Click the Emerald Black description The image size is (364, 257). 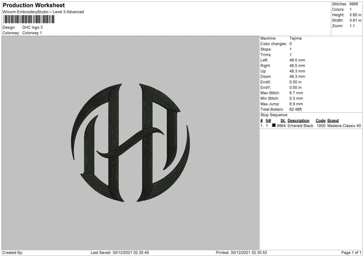click(x=300, y=126)
